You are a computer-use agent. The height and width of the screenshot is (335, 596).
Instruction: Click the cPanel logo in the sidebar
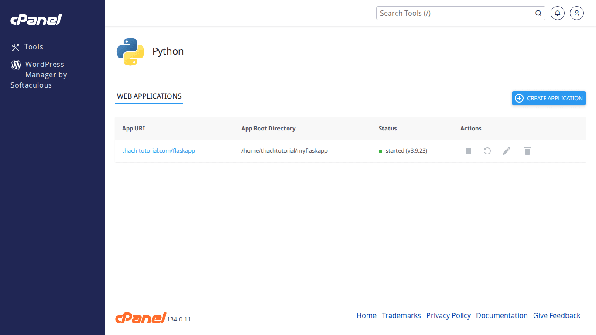tap(36, 19)
